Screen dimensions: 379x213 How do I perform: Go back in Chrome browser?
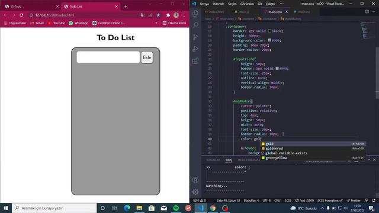coord(5,15)
